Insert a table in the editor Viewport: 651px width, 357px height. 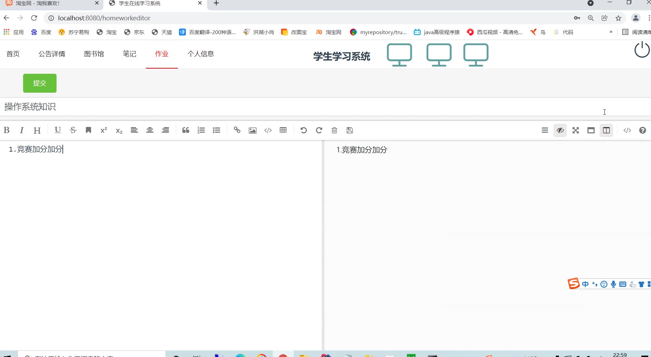[x=283, y=130]
